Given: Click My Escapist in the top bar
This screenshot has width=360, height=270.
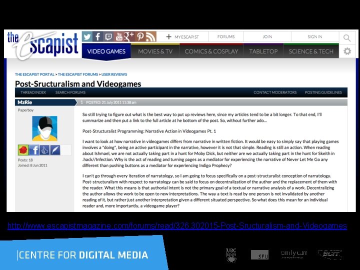Looking at the screenshot, I should [186, 37].
